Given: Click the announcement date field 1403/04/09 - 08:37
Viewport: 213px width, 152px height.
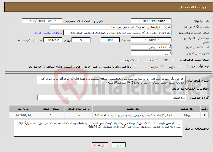Looking at the screenshot, I should pos(42,21).
